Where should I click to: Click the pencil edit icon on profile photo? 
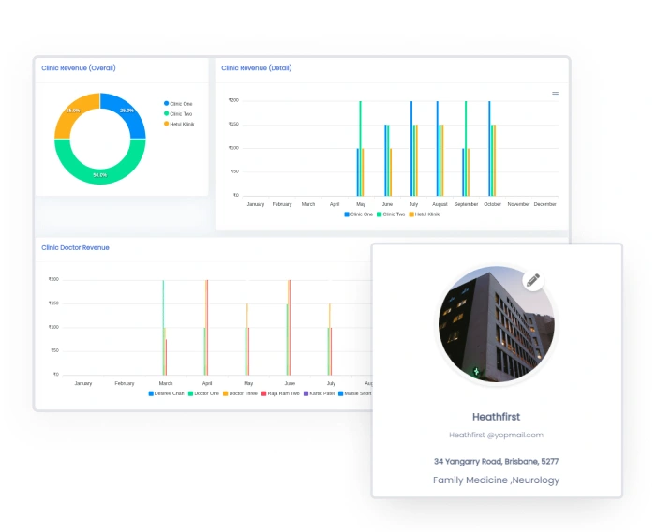pyautogui.click(x=533, y=279)
